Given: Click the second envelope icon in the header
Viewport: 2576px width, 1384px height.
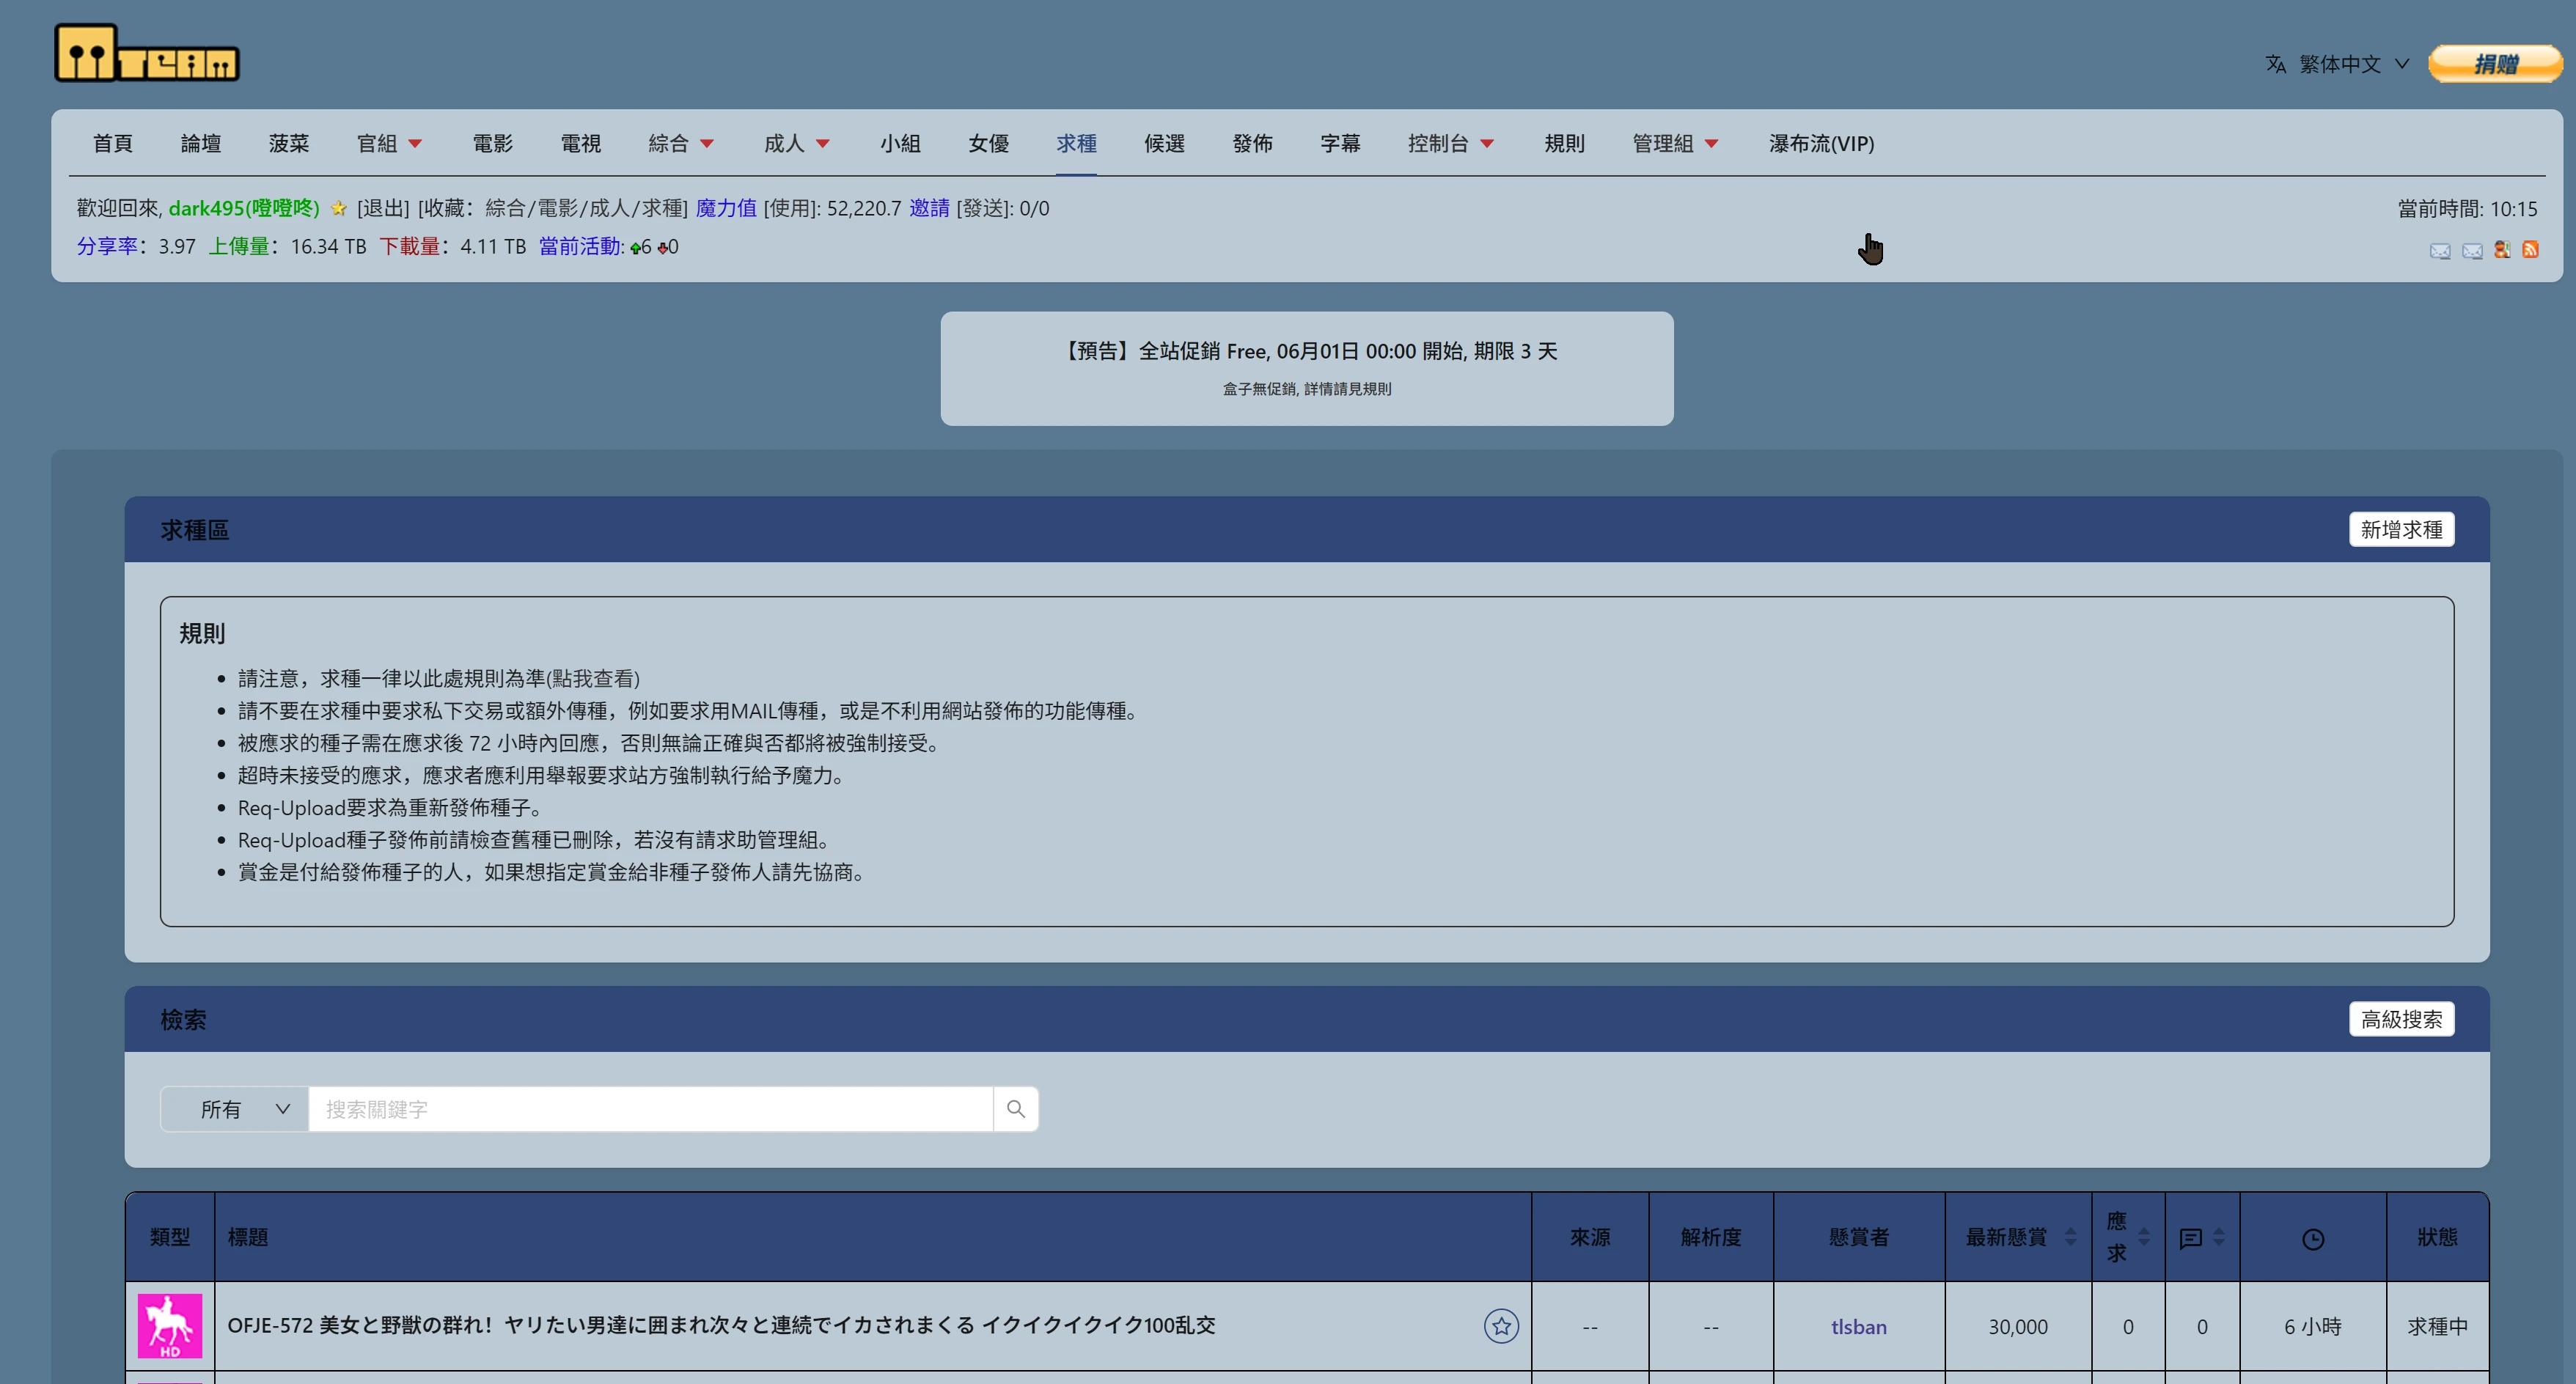Looking at the screenshot, I should [2472, 250].
